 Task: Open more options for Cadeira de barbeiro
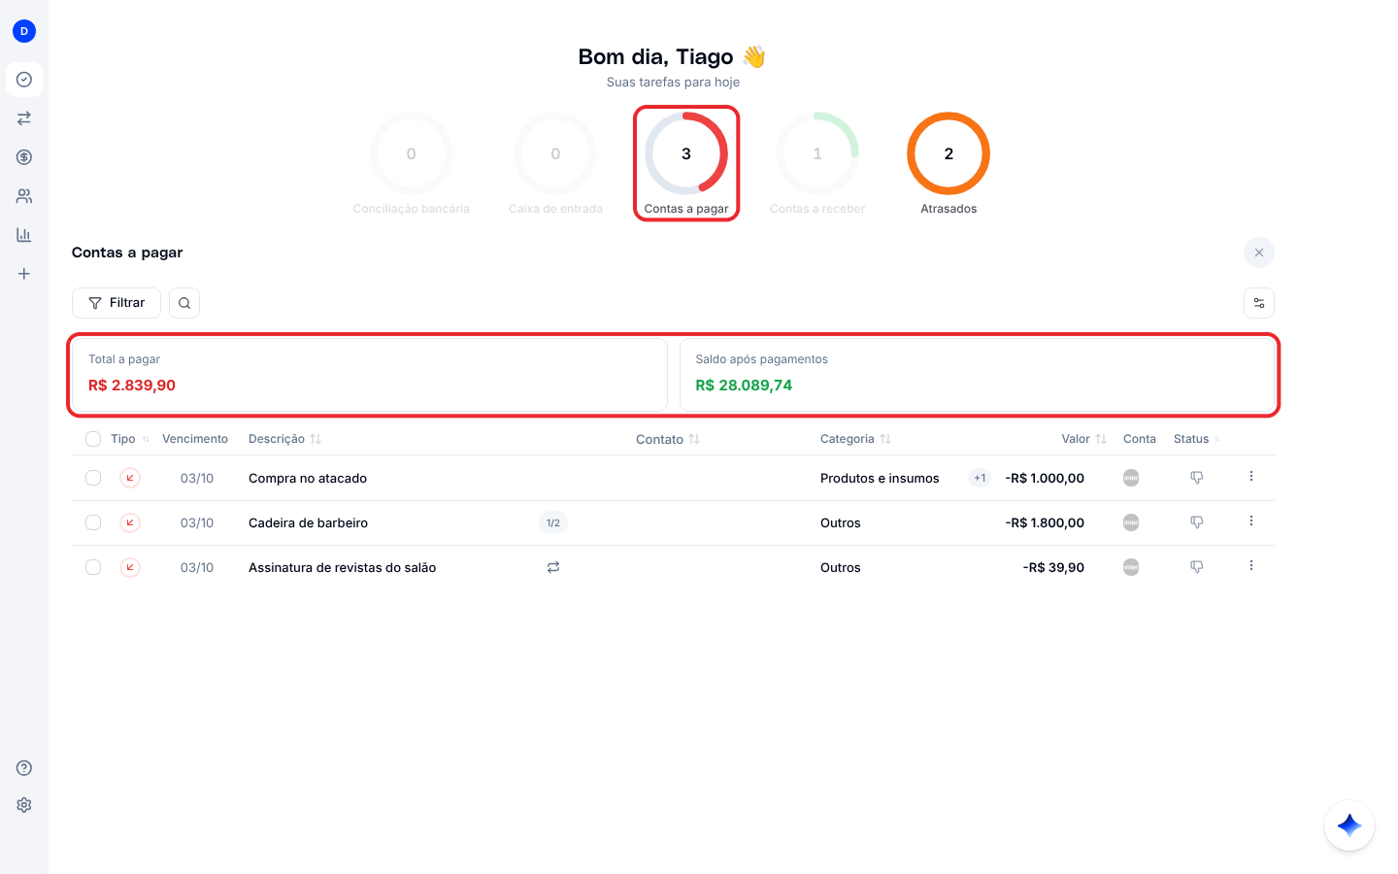tap(1251, 521)
